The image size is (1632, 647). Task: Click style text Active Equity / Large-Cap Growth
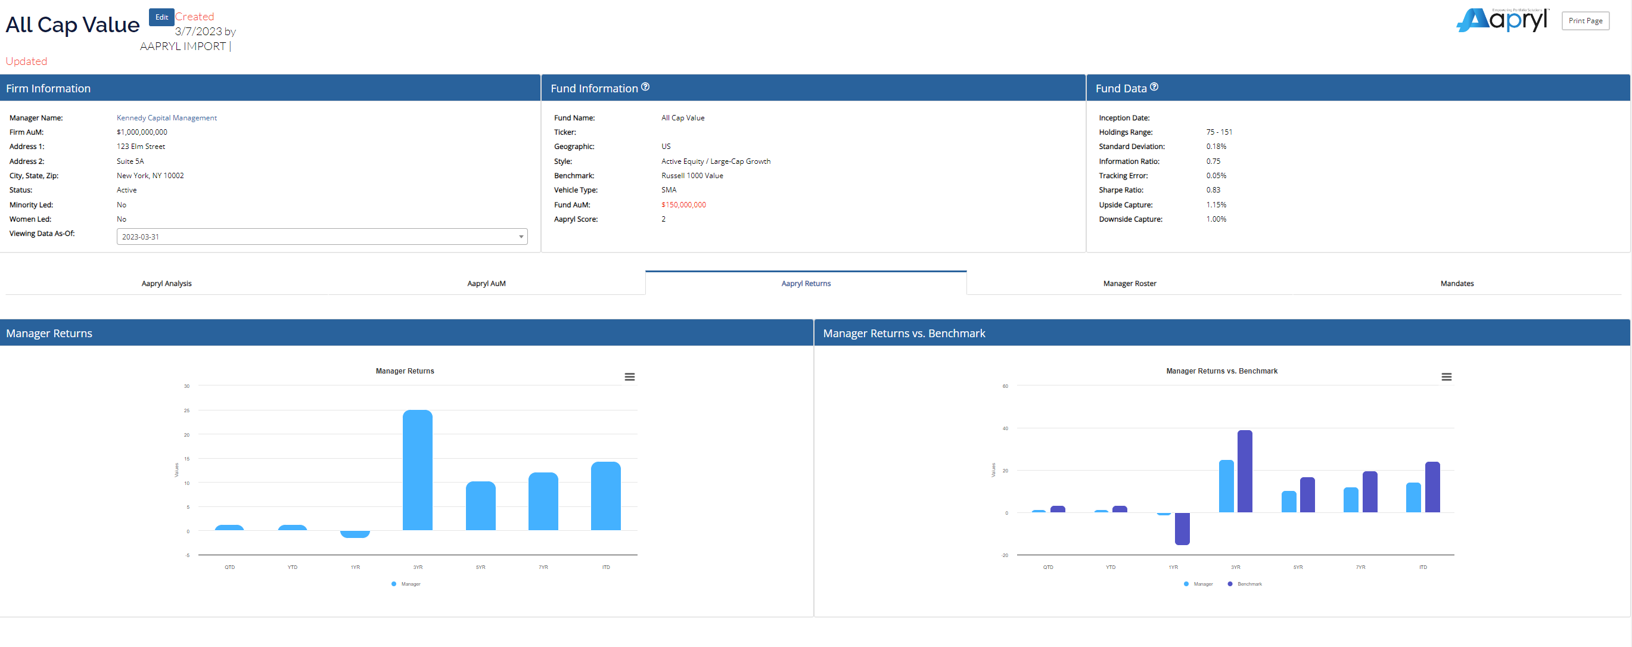coord(716,161)
